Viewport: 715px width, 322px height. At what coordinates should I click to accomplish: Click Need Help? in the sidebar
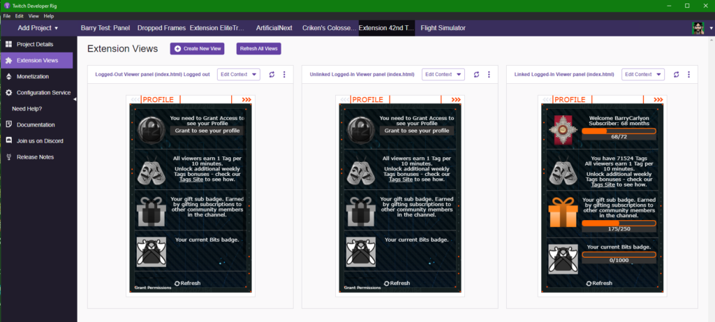[27, 108]
